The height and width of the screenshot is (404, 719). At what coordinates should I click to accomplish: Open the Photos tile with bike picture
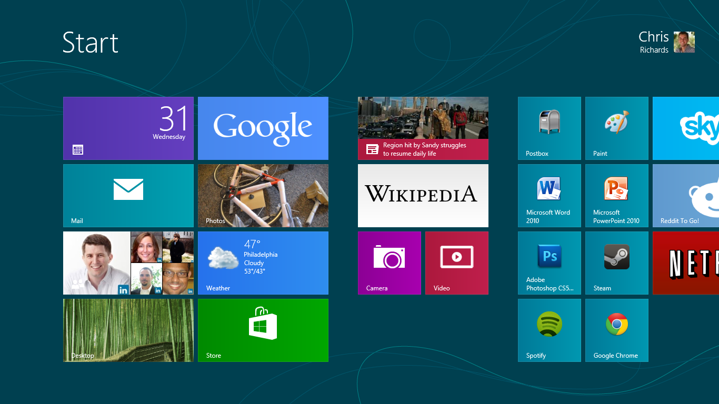[x=263, y=196]
